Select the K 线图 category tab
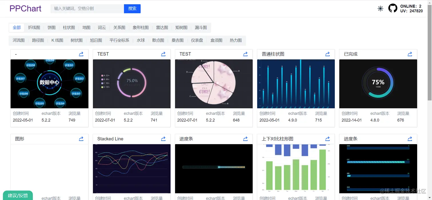The width and height of the screenshot is (432, 200). click(x=57, y=40)
